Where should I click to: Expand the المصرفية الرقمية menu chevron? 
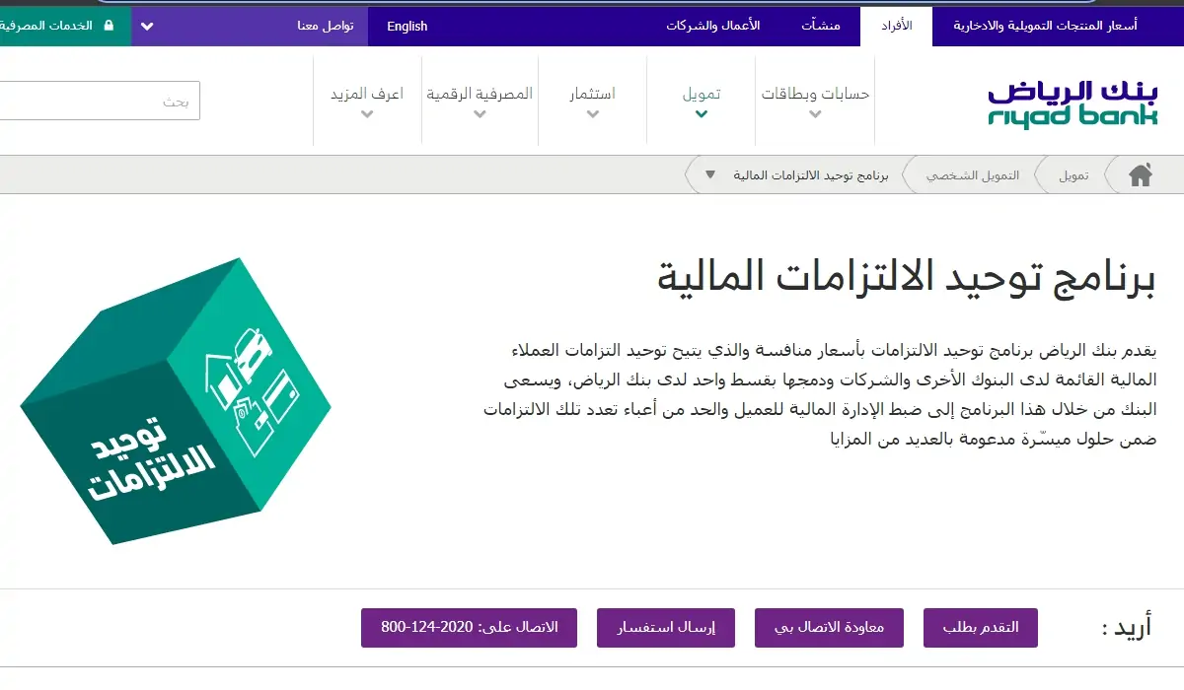pyautogui.click(x=480, y=114)
